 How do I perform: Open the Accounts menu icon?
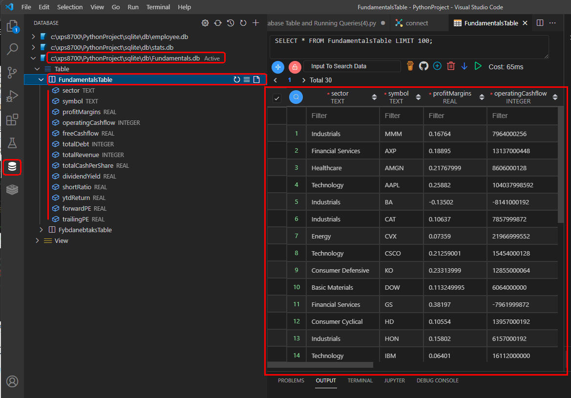pyautogui.click(x=12, y=381)
